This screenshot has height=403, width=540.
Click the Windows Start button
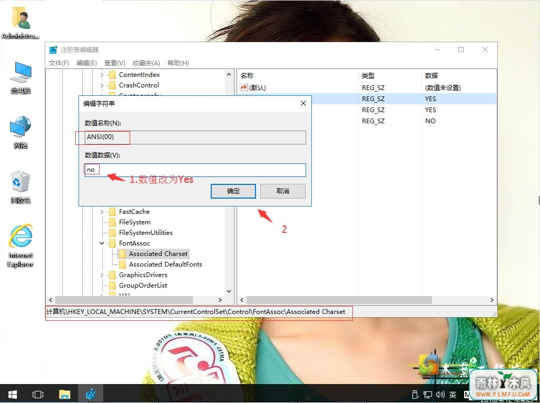click(x=13, y=394)
